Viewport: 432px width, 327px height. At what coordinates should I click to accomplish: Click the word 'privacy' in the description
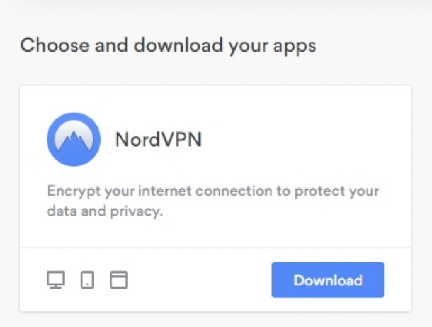[137, 212]
